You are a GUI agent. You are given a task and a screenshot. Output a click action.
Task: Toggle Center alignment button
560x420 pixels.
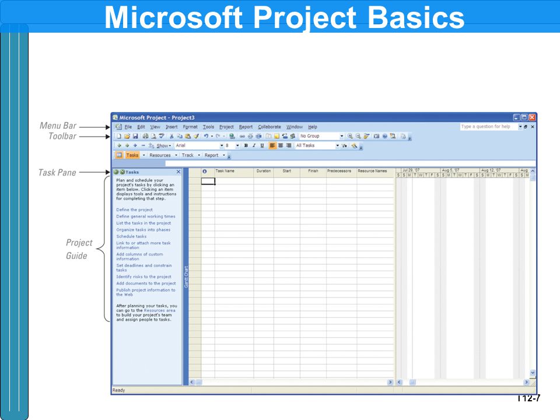pyautogui.click(x=281, y=146)
